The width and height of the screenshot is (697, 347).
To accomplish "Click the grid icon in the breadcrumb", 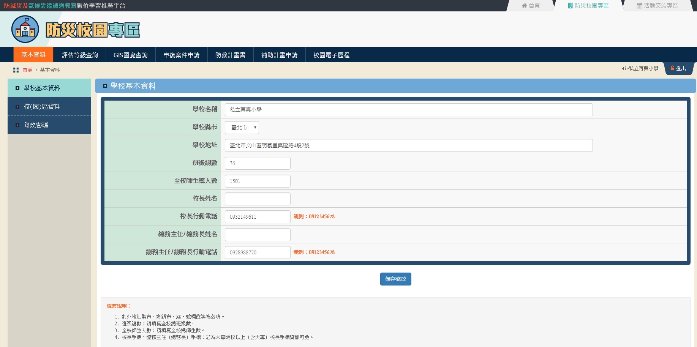I will point(16,70).
